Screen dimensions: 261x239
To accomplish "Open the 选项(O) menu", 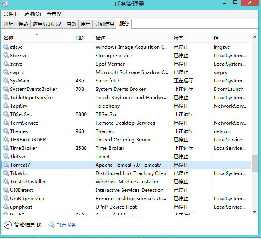I will pos(33,14).
